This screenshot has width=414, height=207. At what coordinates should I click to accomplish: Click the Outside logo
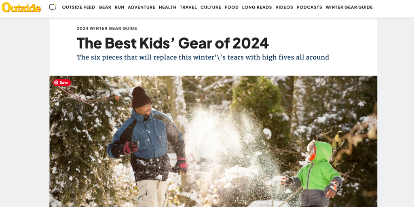point(21,7)
